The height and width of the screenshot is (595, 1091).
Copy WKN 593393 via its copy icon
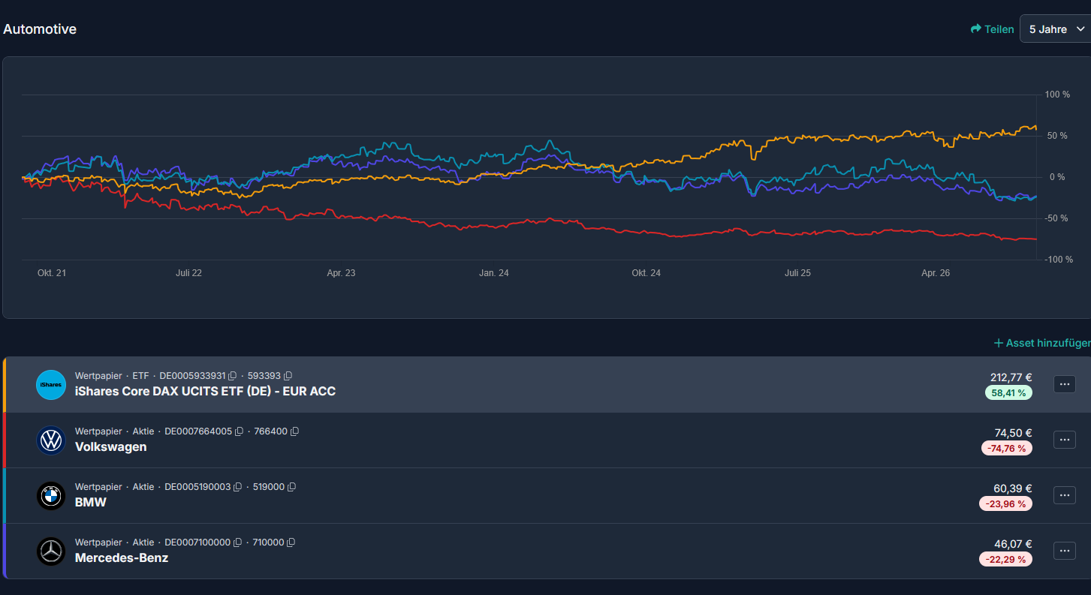tap(288, 376)
